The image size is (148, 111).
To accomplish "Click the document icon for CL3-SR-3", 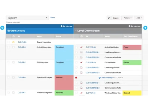I will [14, 47].
